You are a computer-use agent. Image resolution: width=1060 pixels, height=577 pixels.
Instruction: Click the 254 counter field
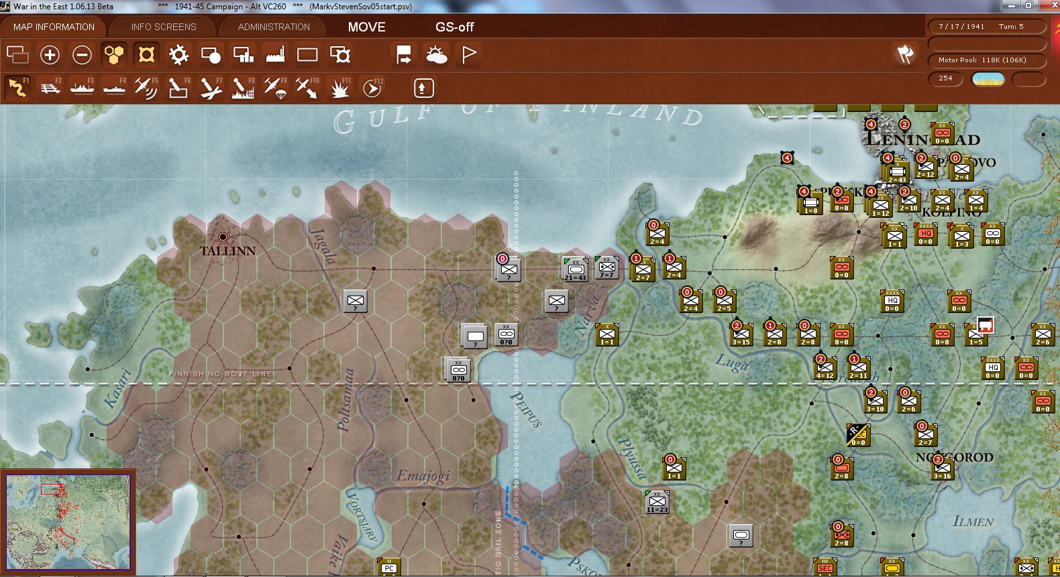945,78
